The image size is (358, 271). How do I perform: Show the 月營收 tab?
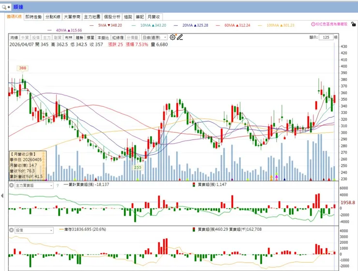click(154, 16)
